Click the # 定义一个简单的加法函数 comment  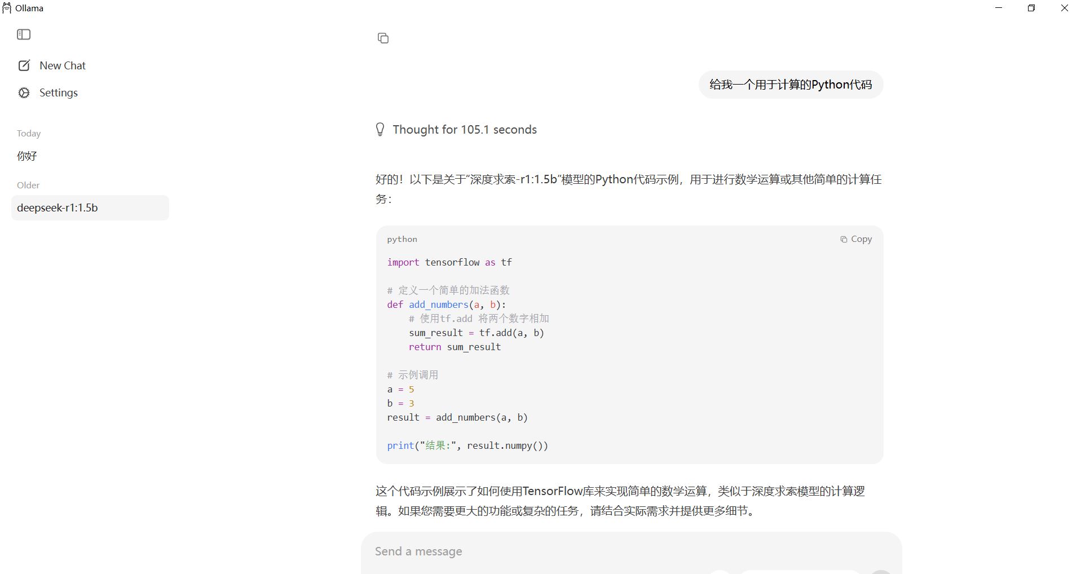[448, 290]
